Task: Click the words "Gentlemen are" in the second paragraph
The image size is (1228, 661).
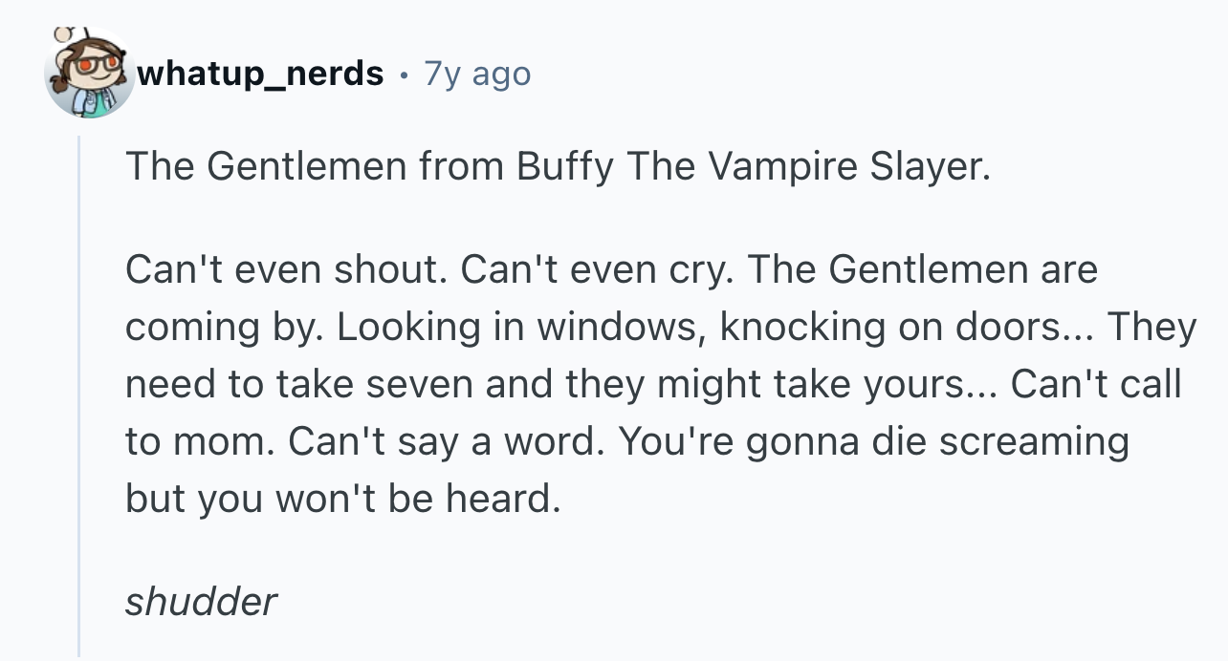Action: pyautogui.click(x=963, y=270)
